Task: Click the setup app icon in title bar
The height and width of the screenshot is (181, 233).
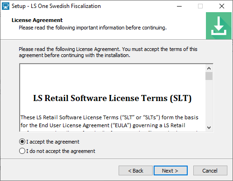Action: coord(6,6)
